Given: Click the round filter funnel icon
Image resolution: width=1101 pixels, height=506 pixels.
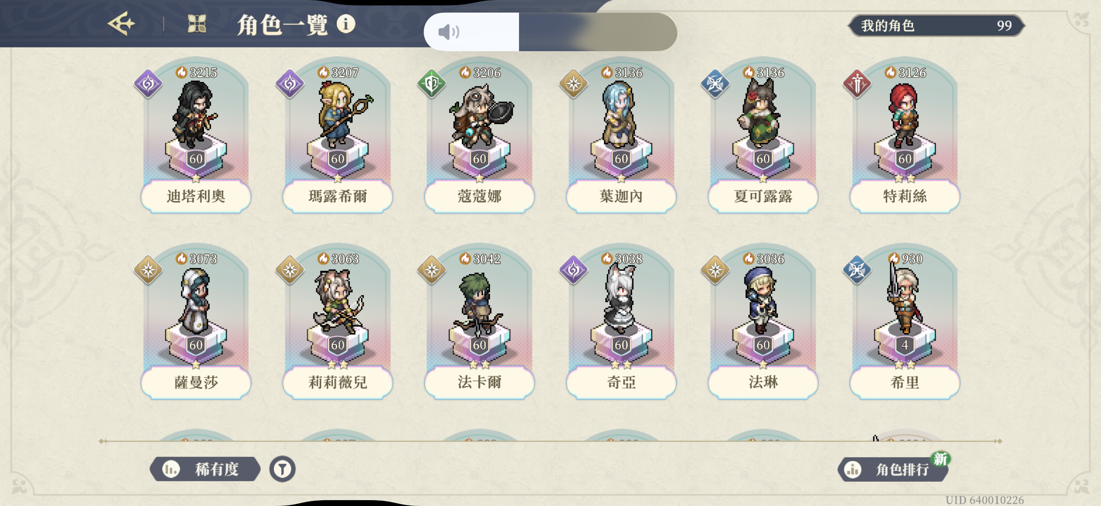Looking at the screenshot, I should (x=282, y=469).
